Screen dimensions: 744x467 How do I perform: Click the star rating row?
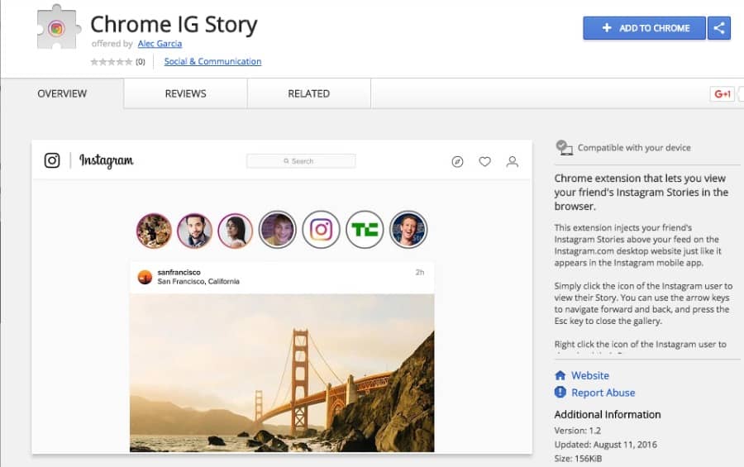click(x=112, y=62)
